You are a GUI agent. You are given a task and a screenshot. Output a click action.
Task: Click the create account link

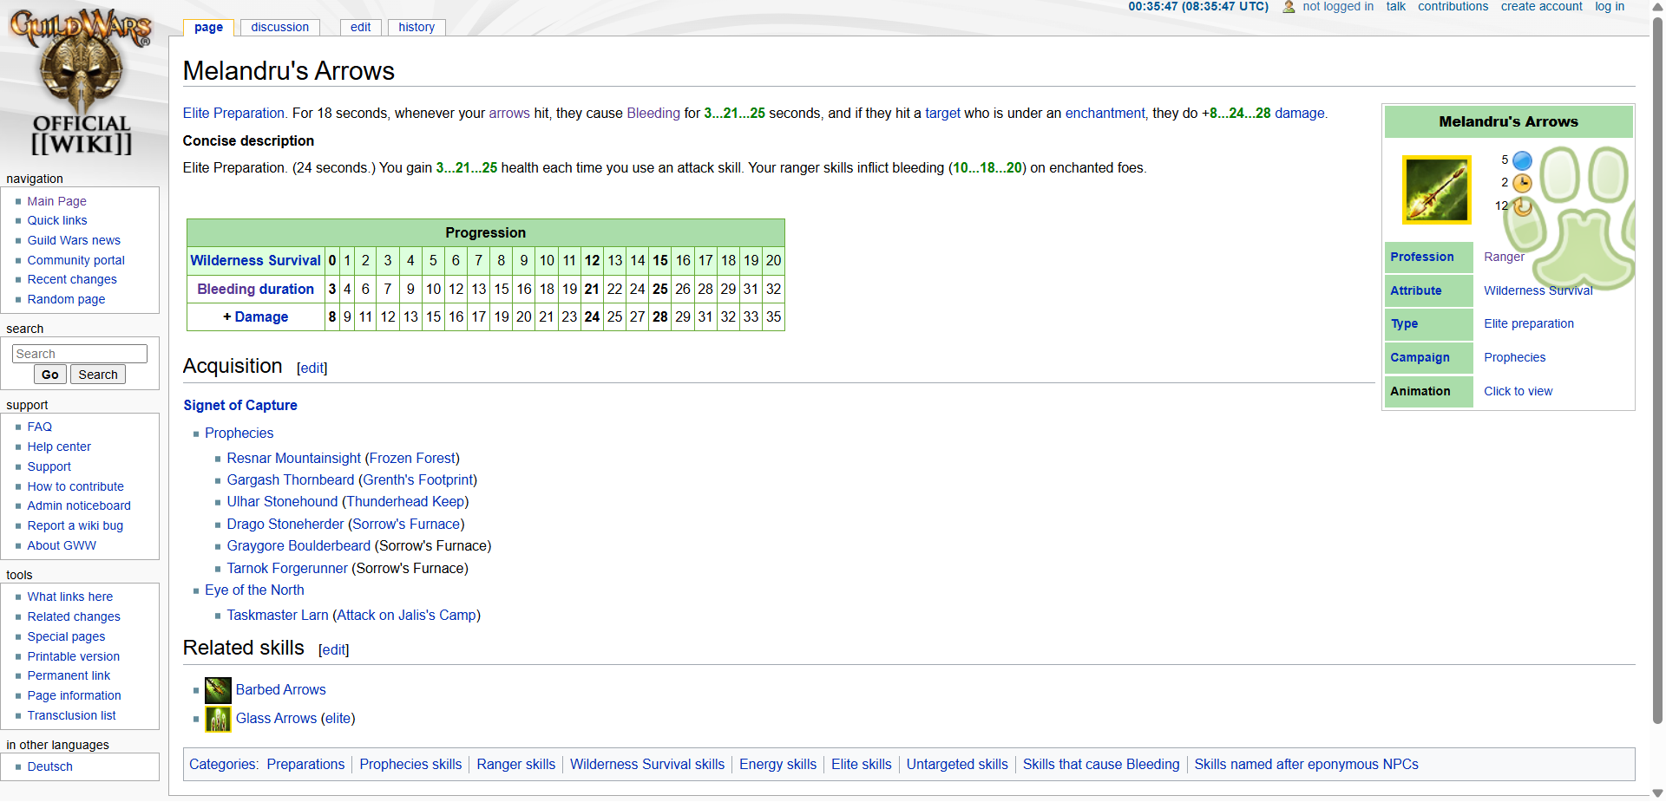tap(1542, 7)
